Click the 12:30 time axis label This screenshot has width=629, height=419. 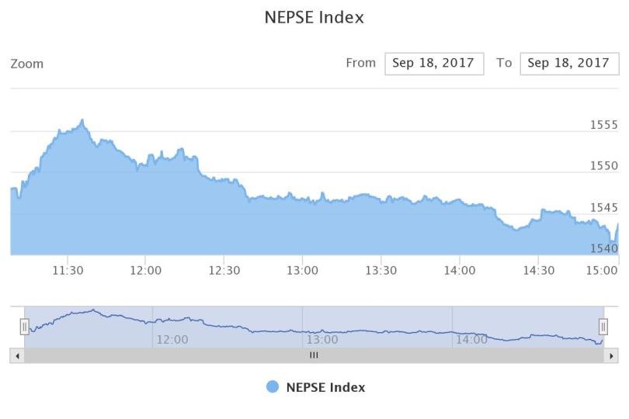tap(224, 270)
